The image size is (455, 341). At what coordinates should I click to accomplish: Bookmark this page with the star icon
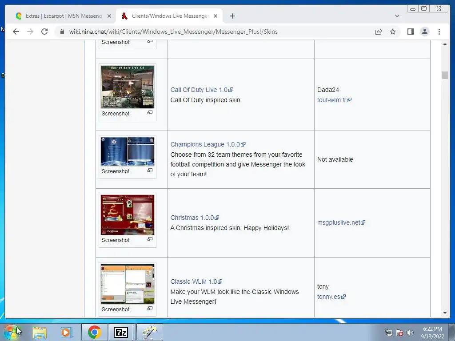[393, 32]
